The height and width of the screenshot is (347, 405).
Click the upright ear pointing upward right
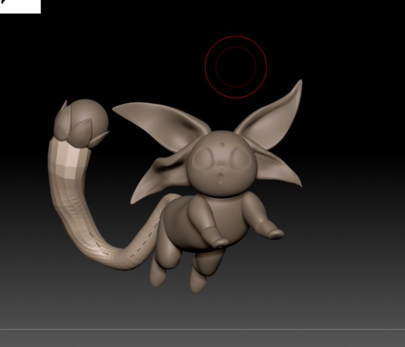pos(271,116)
